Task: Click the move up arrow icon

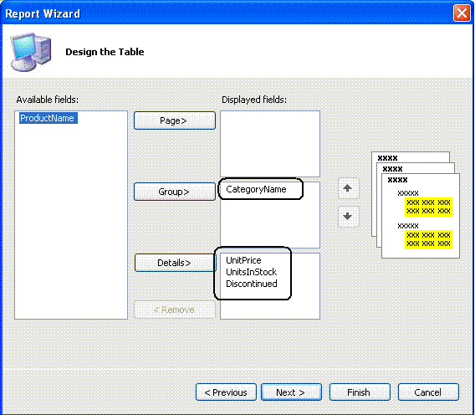Action: coord(348,188)
